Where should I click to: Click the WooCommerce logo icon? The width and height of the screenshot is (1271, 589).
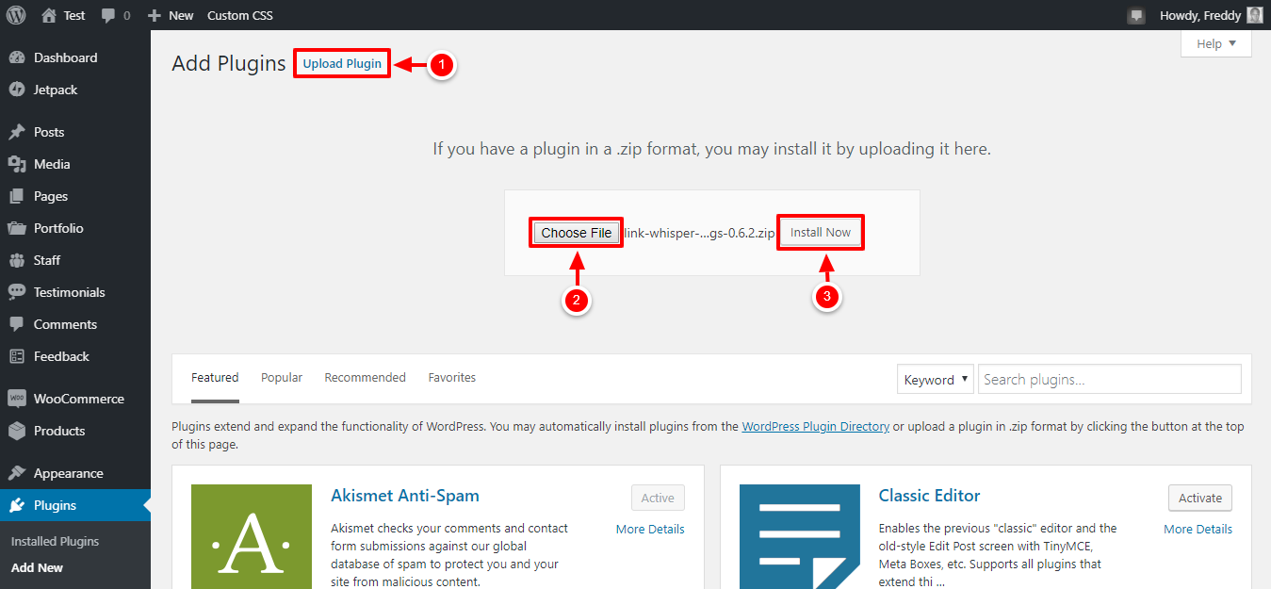coord(17,399)
